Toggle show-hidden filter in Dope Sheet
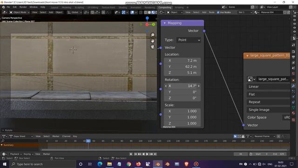 pos(239,136)
